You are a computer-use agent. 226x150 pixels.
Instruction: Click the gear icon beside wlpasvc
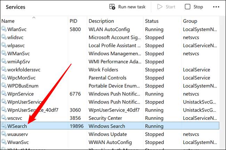[x=4, y=45]
